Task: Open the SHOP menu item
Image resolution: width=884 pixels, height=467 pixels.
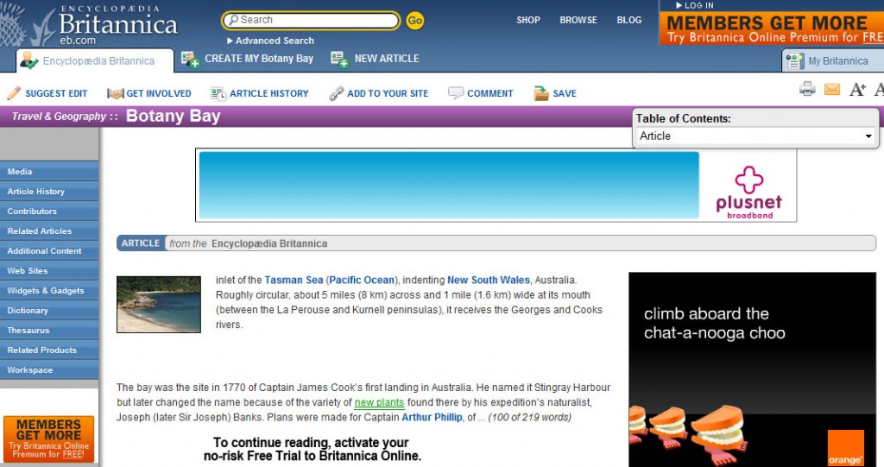Action: coord(528,20)
